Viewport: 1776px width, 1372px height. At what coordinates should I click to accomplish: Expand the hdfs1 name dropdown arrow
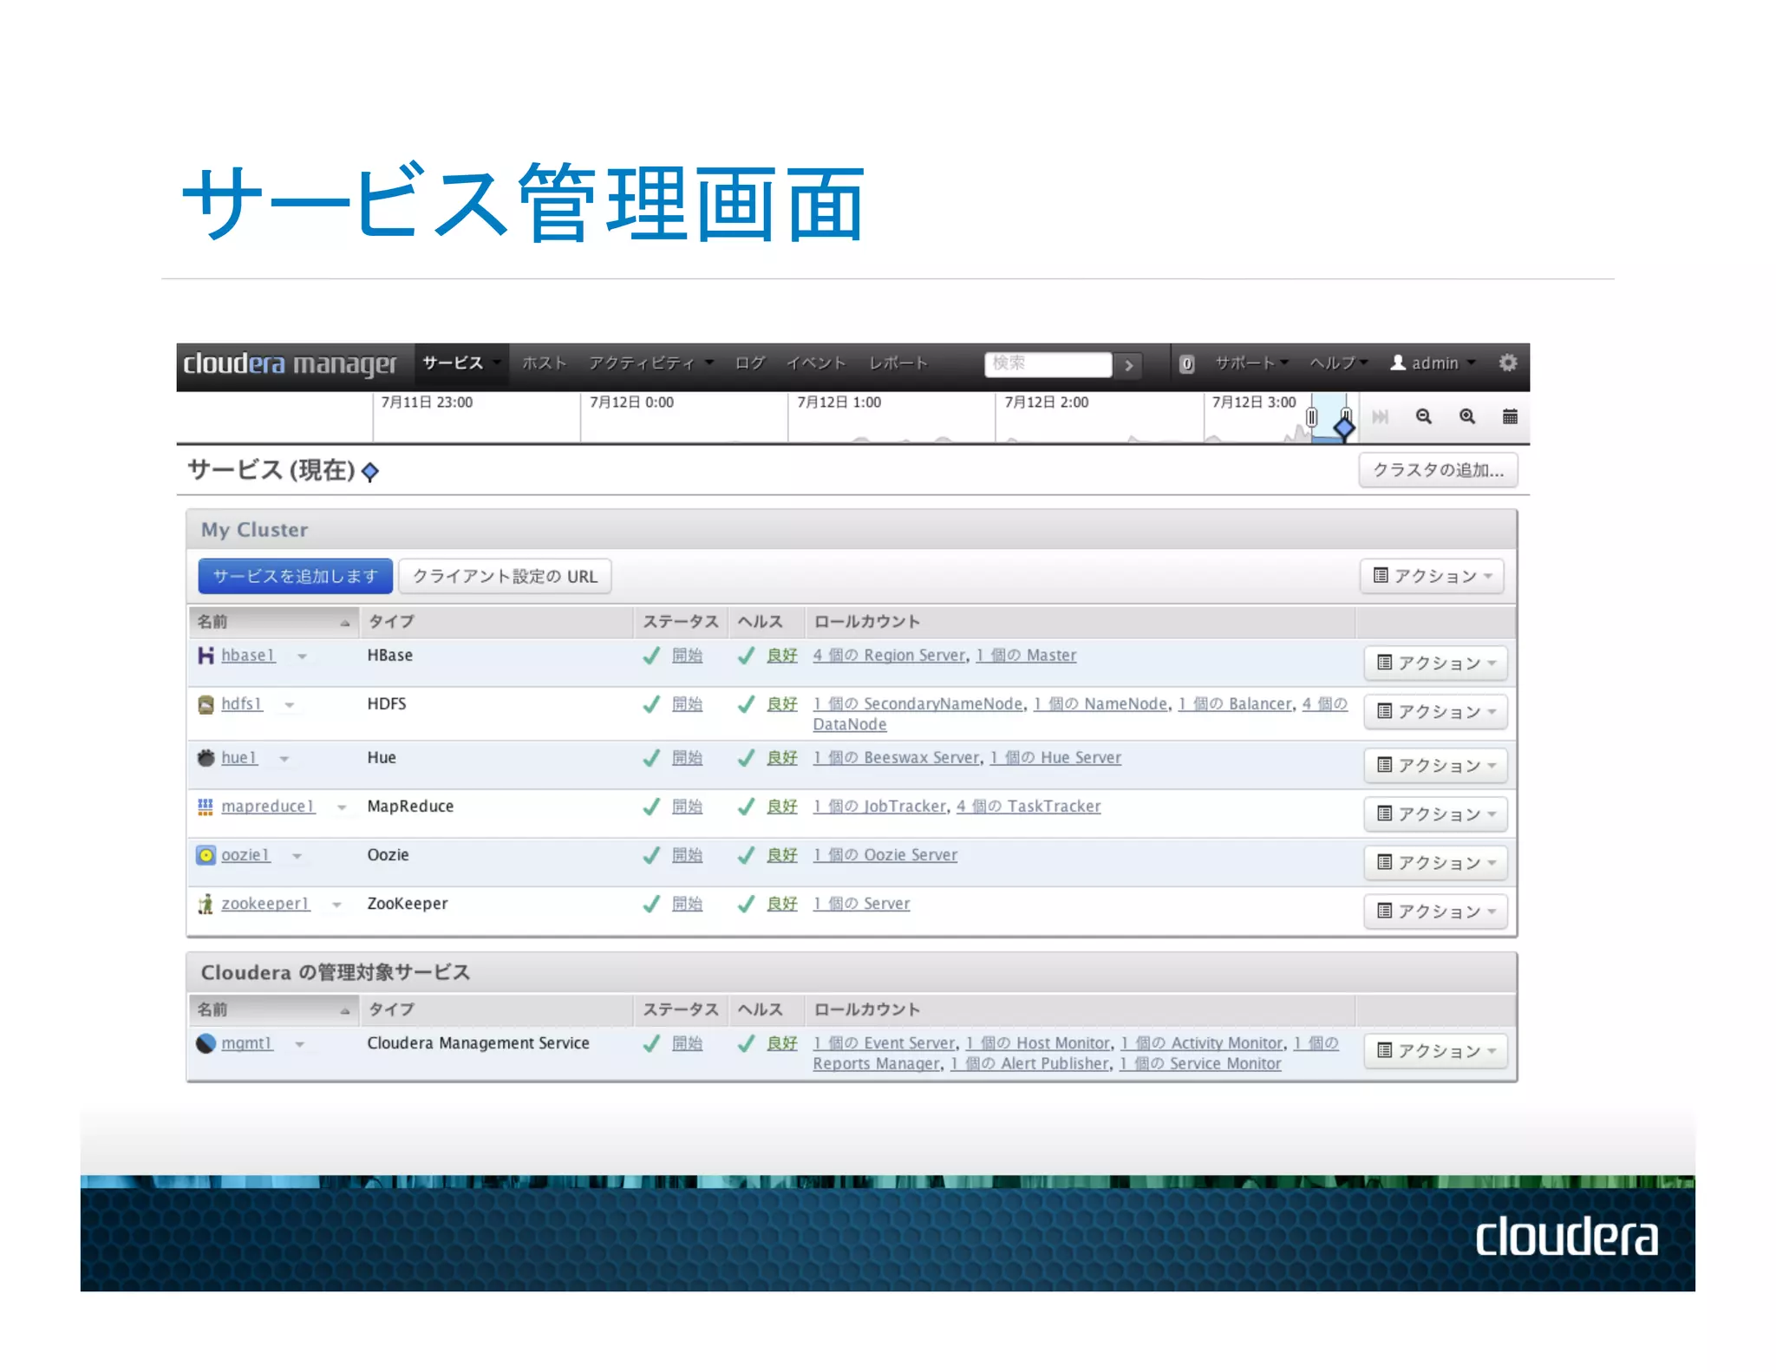pyautogui.click(x=290, y=705)
